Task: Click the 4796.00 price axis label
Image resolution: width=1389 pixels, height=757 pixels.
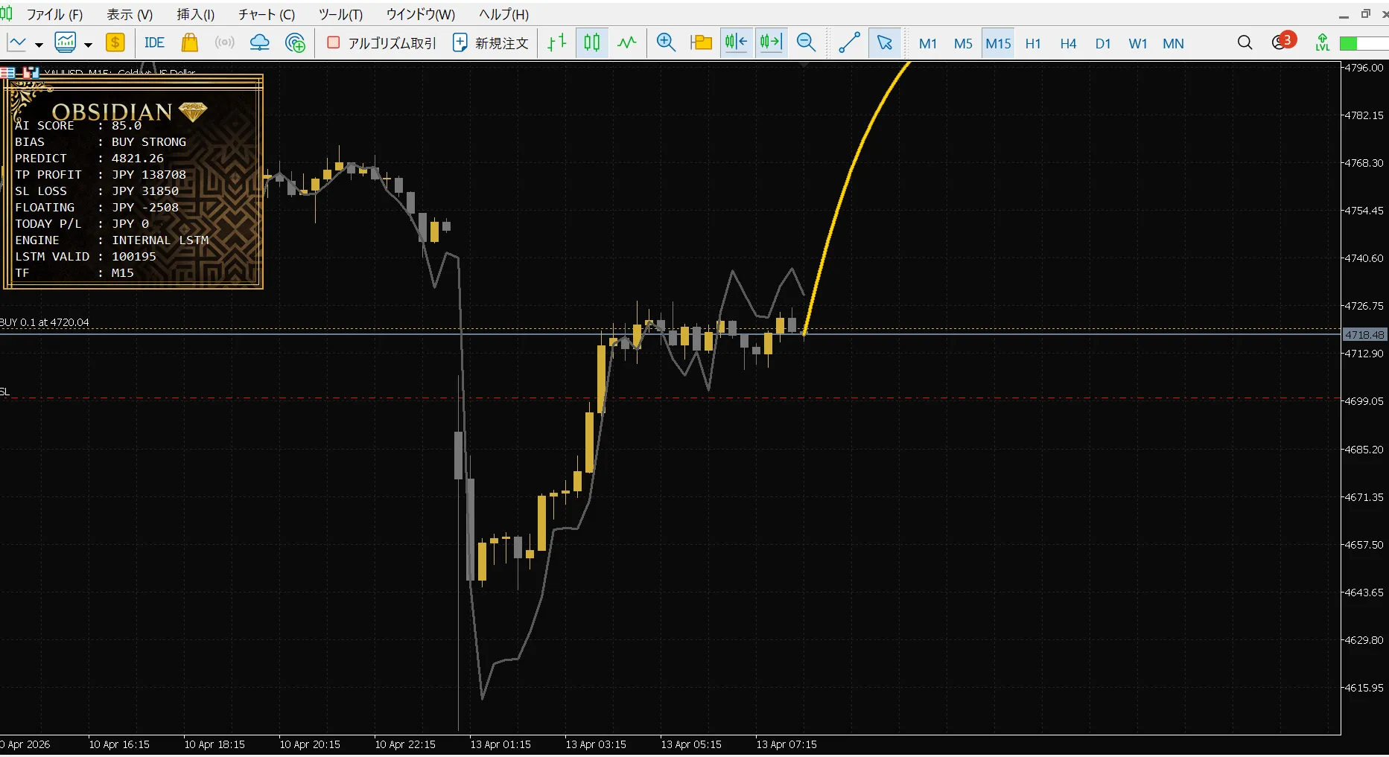Action: coord(1364,68)
